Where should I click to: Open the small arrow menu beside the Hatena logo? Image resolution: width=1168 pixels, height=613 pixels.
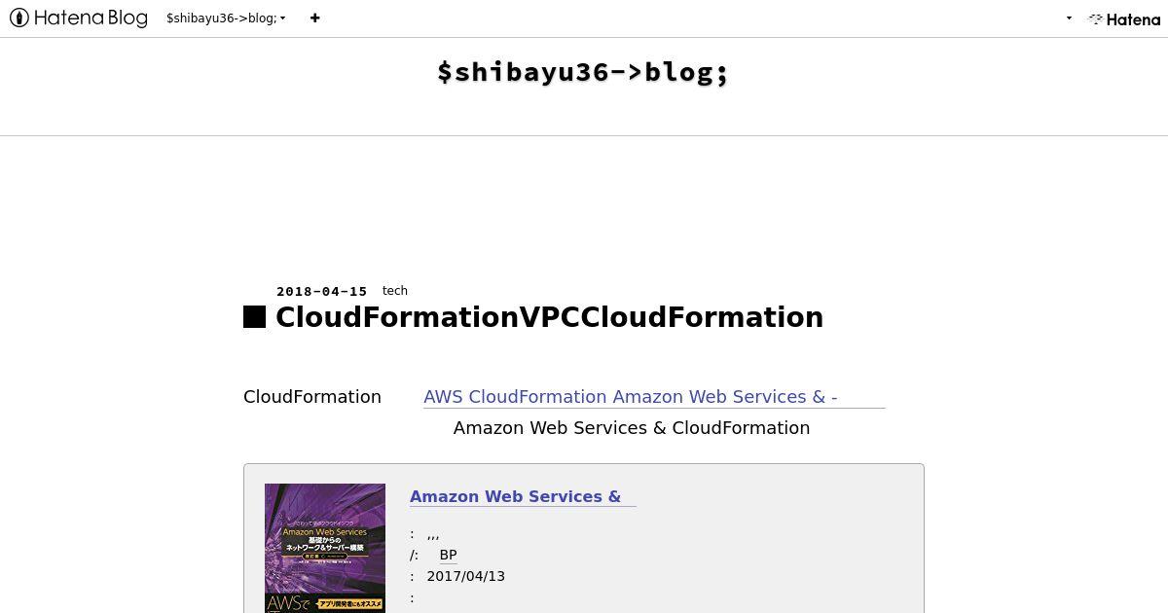pos(1069,18)
